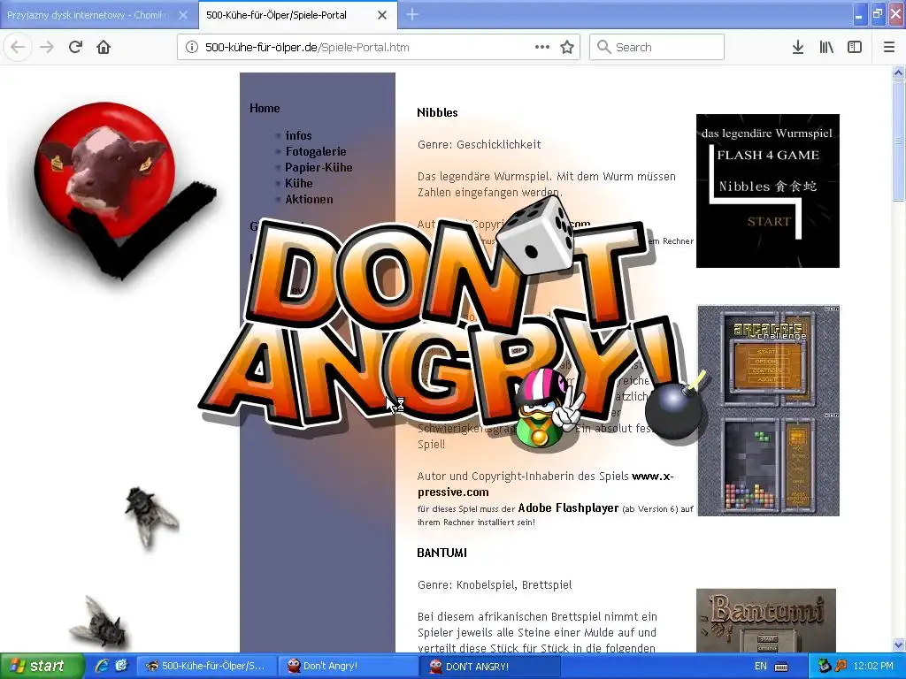Launch the Nibbles game thumbnail
Screen dimensions: 906x679
768,191
